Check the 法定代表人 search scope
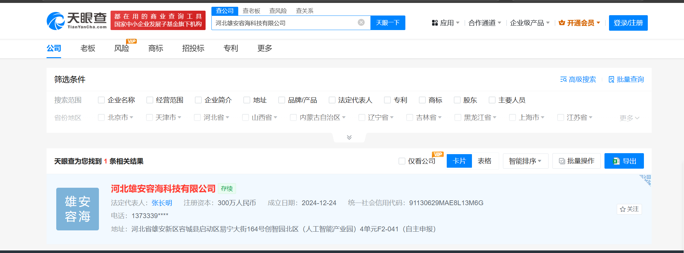The height and width of the screenshot is (253, 684). click(x=332, y=100)
